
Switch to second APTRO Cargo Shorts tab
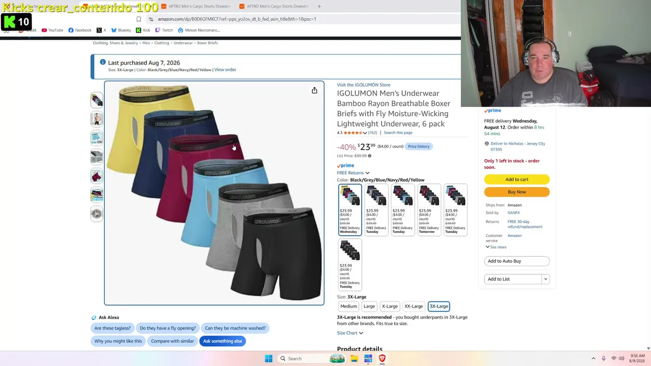point(274,6)
